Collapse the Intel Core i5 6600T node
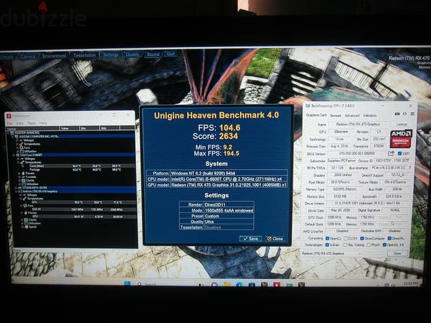The image size is (431, 323). click(15, 155)
